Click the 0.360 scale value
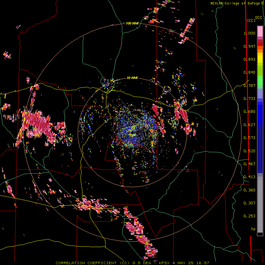The width and height of the screenshot is (265, 265). pyautogui.click(x=249, y=190)
